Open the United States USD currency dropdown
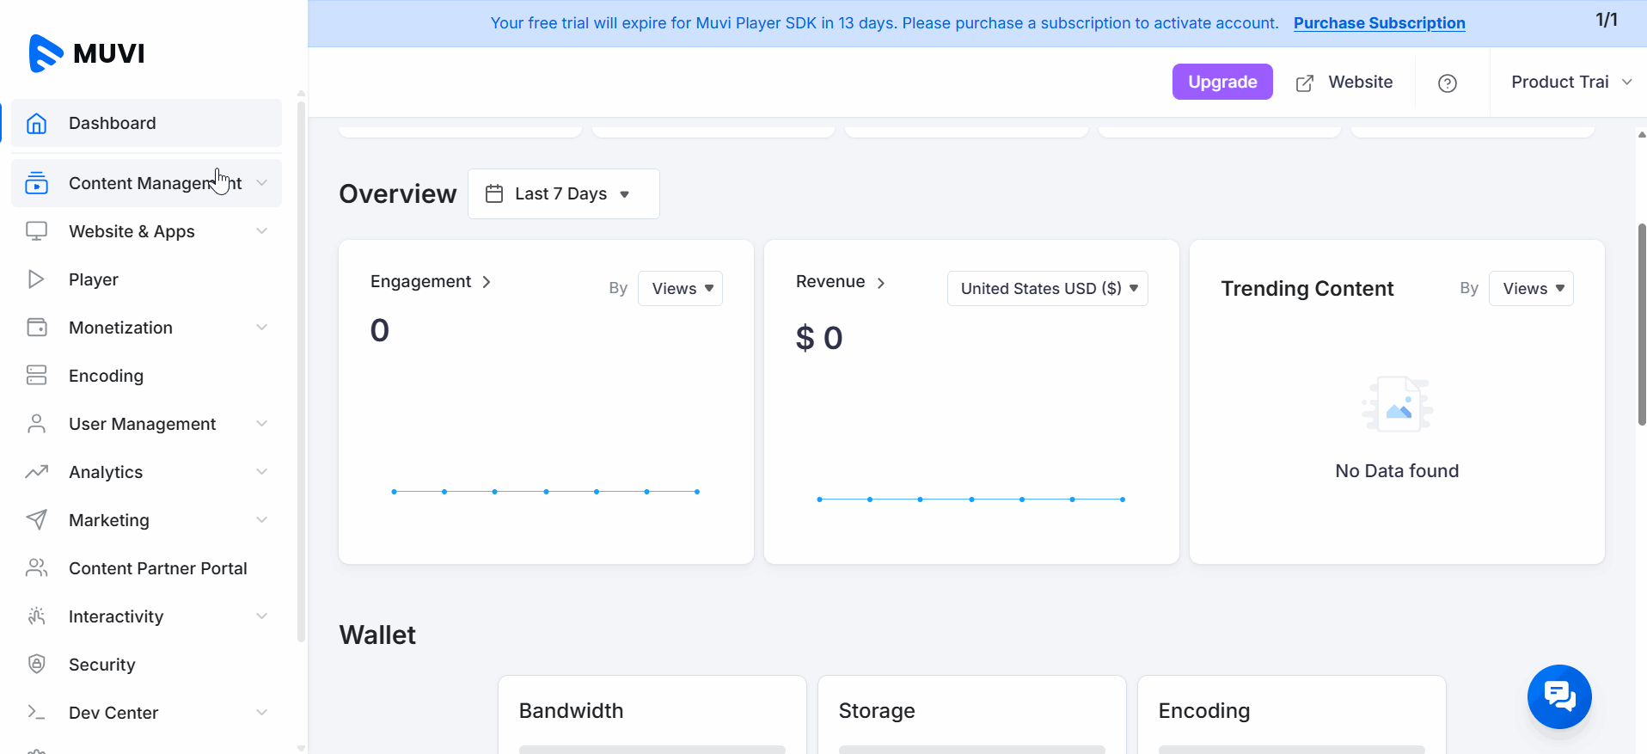Viewport: 1647px width, 754px height. 1047,289
